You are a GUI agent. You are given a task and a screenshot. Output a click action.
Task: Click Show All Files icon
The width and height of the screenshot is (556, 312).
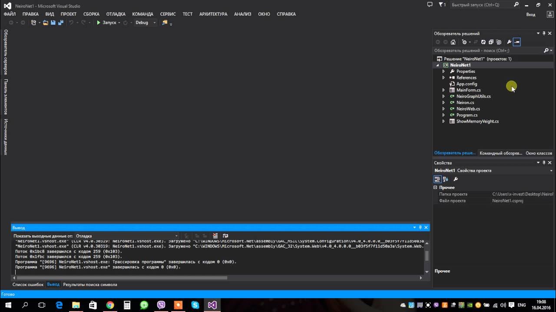499,42
